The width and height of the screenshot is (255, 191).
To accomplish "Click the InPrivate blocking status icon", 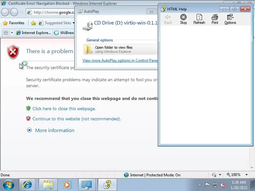I will (214, 175).
